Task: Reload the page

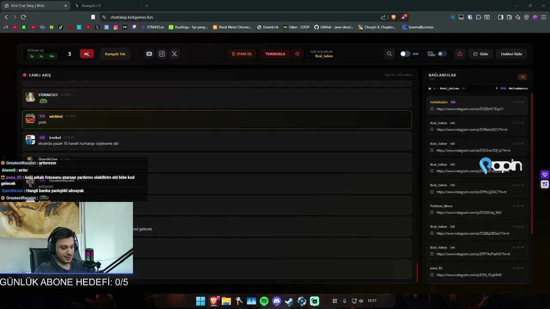Action: click(23, 17)
